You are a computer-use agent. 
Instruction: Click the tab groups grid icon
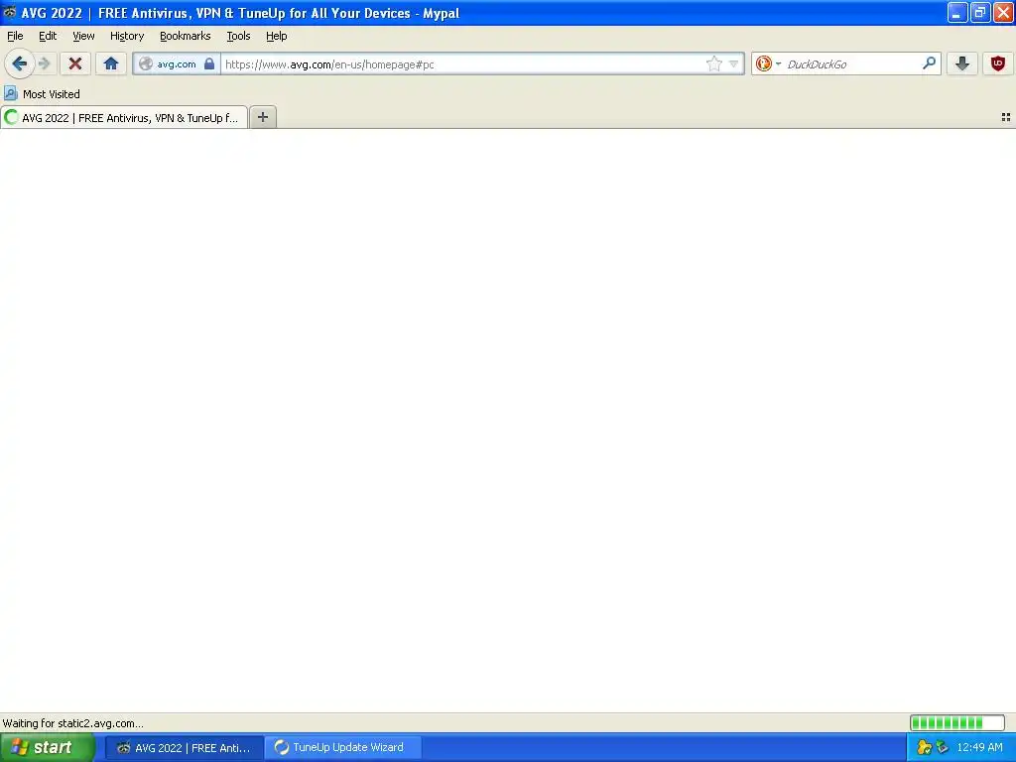(x=1006, y=117)
